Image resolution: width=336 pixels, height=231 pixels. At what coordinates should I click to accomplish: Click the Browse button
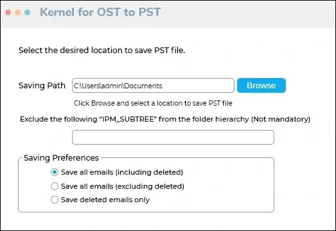pyautogui.click(x=261, y=85)
